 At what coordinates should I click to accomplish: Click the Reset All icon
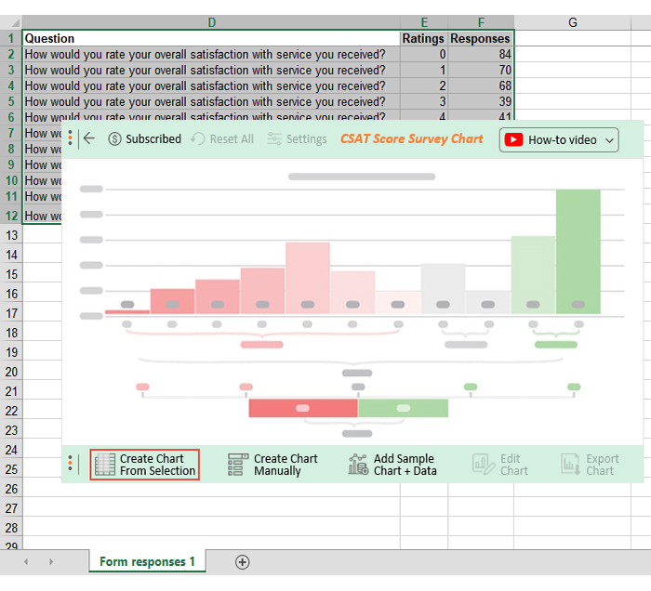coord(198,139)
